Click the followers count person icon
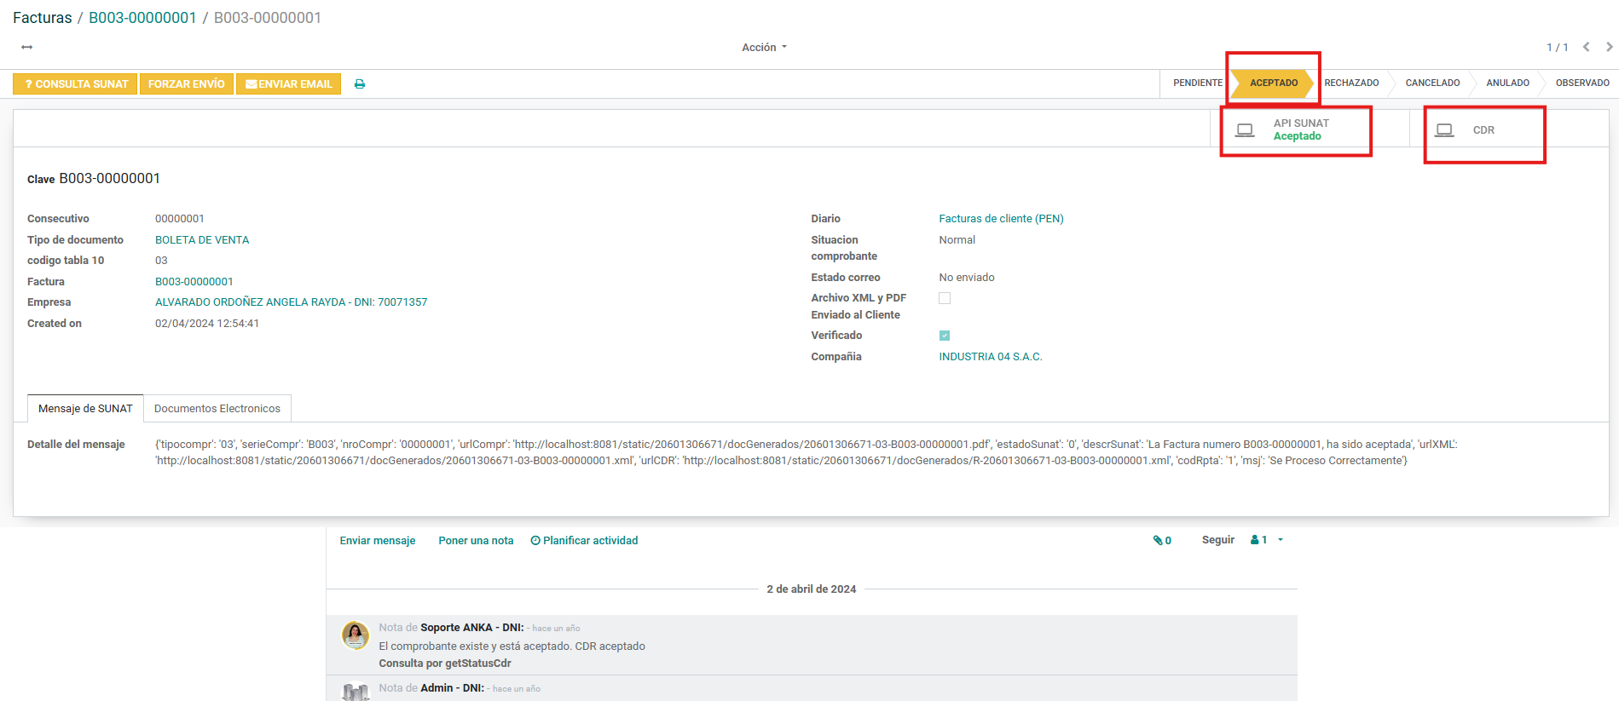1619x701 pixels. pos(1258,540)
